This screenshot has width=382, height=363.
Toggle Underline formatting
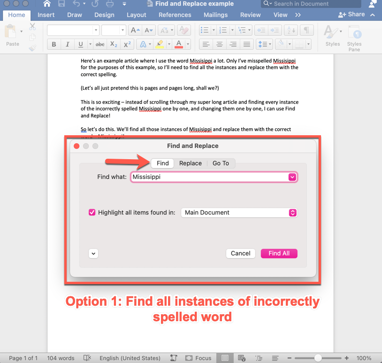tap(81, 44)
